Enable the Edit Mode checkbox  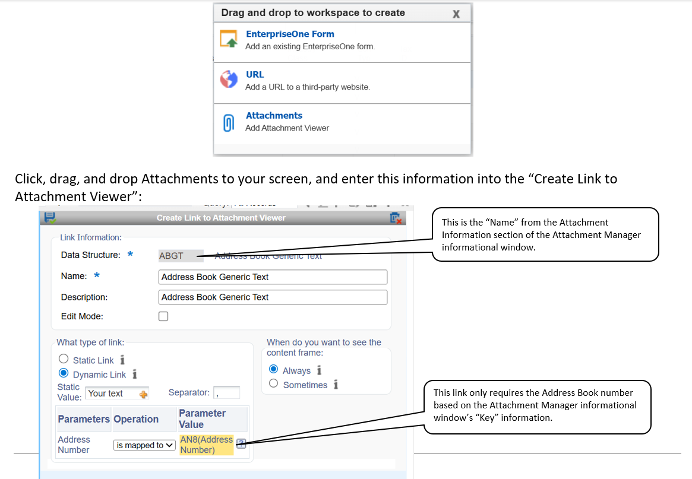[163, 316]
